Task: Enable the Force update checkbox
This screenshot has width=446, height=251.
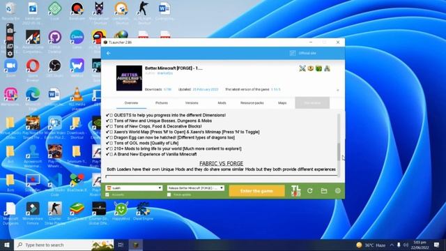Action: [169, 195]
